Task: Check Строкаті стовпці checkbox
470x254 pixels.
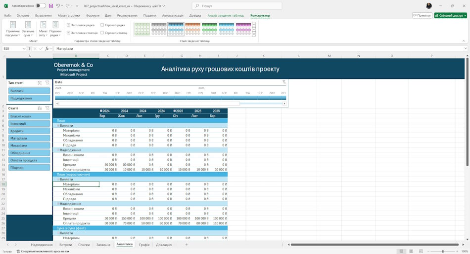Action: pyautogui.click(x=102, y=33)
